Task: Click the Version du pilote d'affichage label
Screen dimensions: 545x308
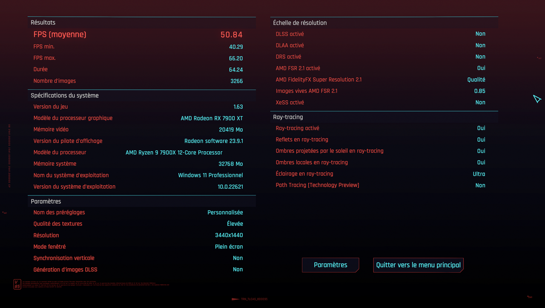Action: pos(68,141)
